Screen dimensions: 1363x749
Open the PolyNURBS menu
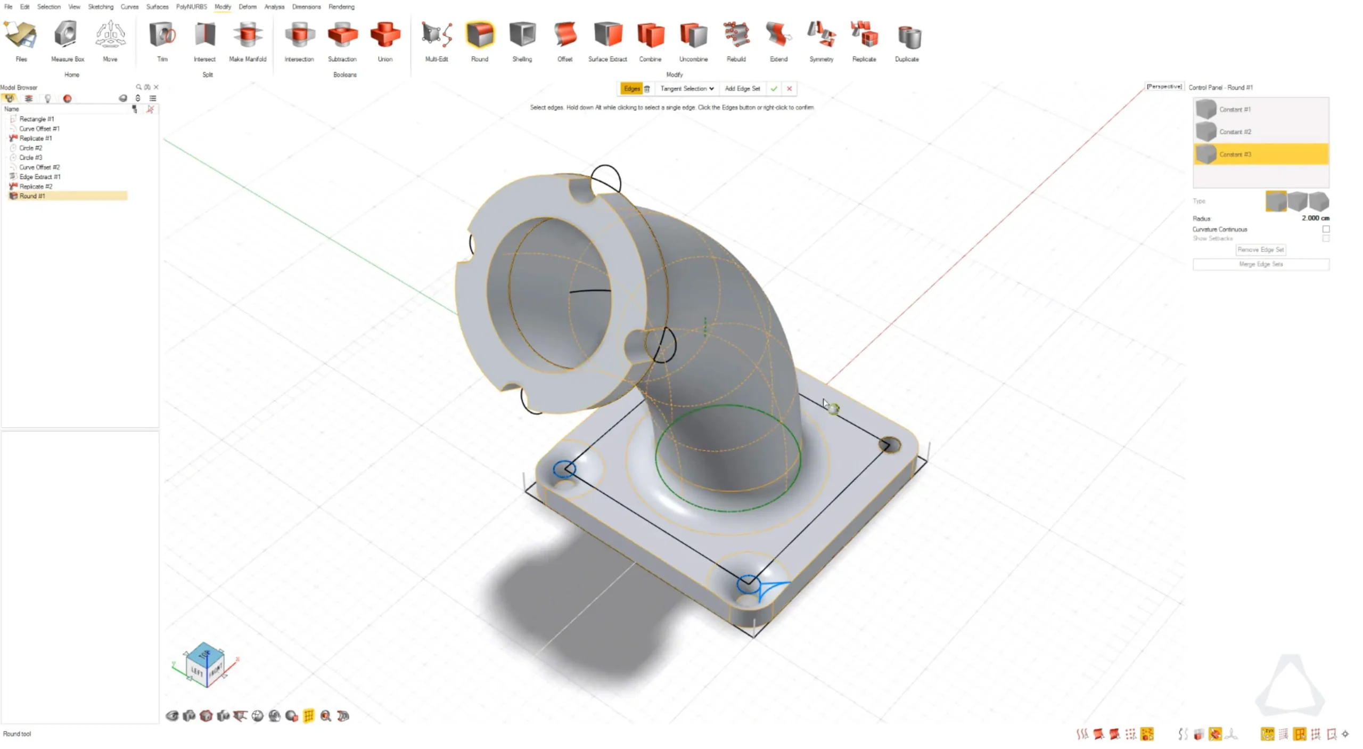point(191,7)
